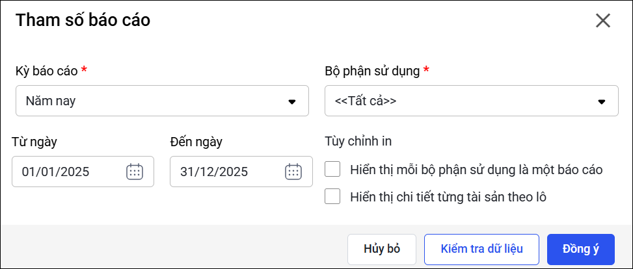Tick 'Hiển thị chi tiết từng tài sản' checkbox
Screen dimensions: 633x269
[333, 196]
